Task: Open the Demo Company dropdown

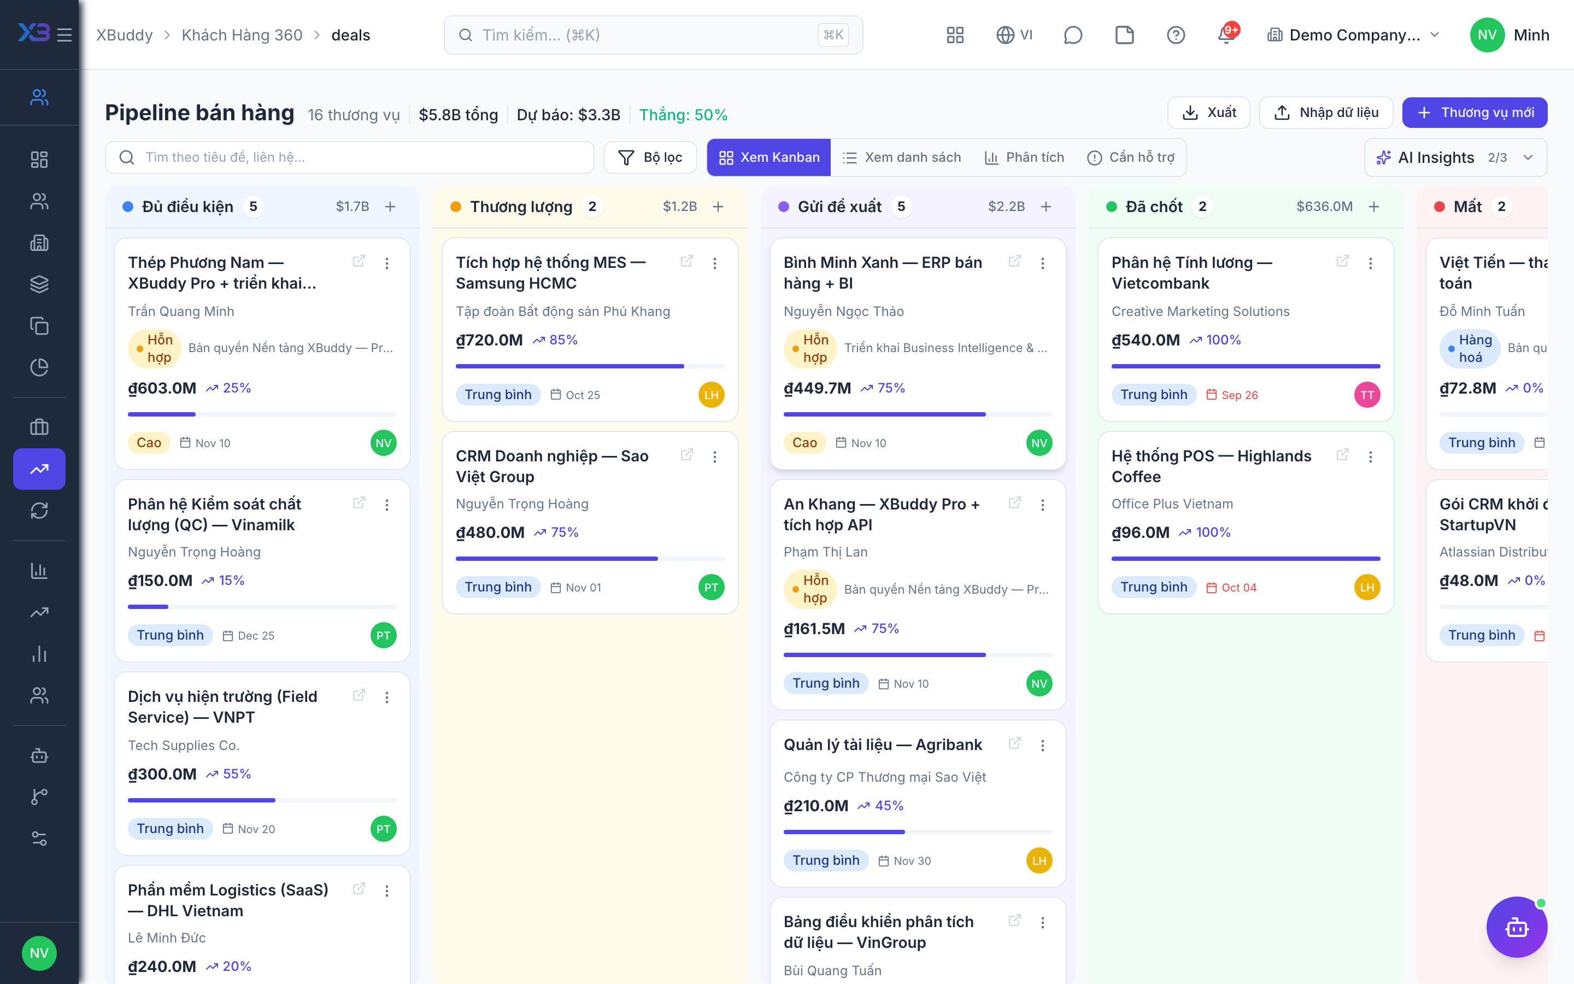Action: pos(1354,34)
